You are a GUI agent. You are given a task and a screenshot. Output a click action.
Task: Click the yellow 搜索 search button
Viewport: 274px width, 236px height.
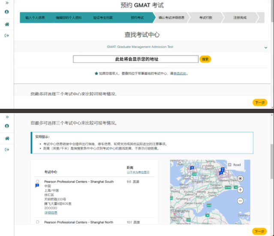coord(205,59)
